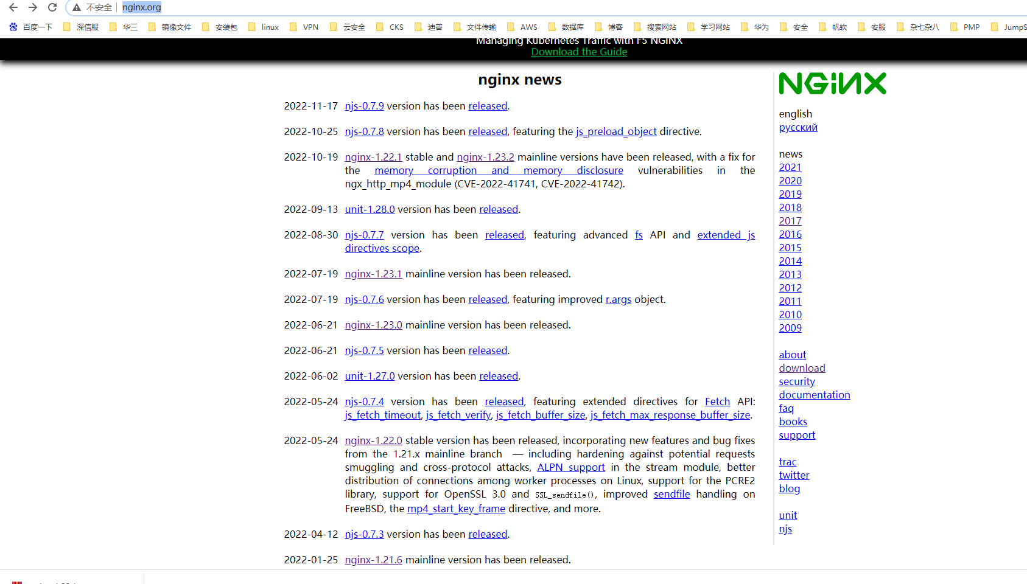The height and width of the screenshot is (584, 1027).
Task: Open the security advisories page
Action: (x=797, y=381)
